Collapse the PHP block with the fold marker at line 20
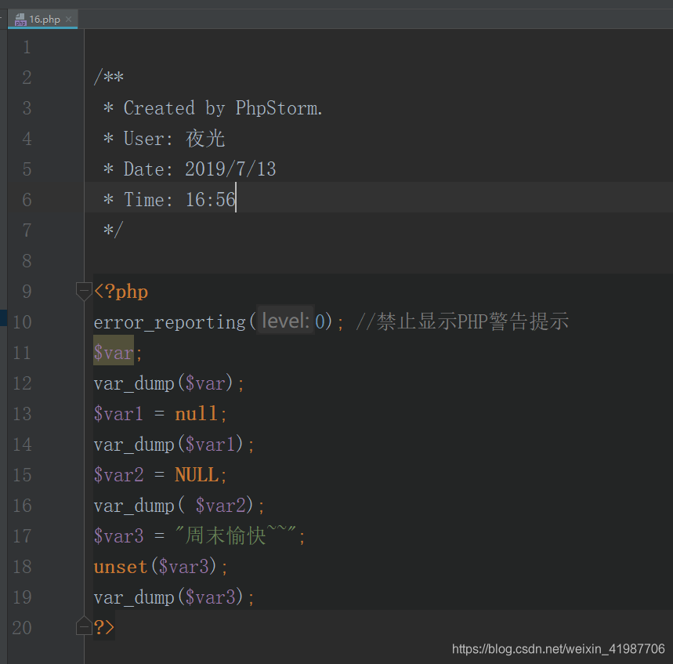Image resolution: width=673 pixels, height=664 pixels. 84,626
